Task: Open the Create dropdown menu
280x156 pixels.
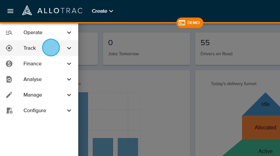Action: click(102, 11)
